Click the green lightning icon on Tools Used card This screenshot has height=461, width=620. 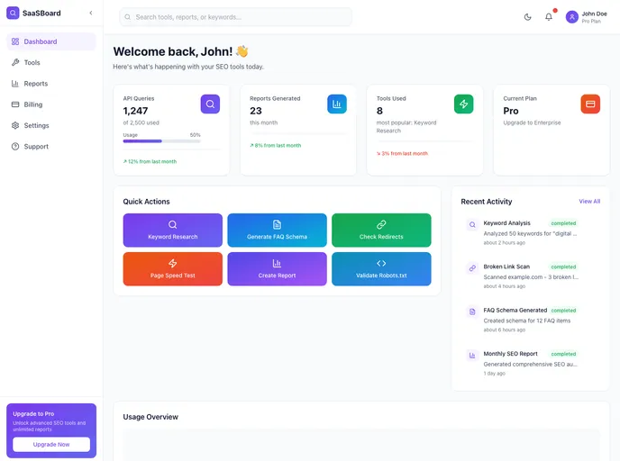tap(463, 104)
